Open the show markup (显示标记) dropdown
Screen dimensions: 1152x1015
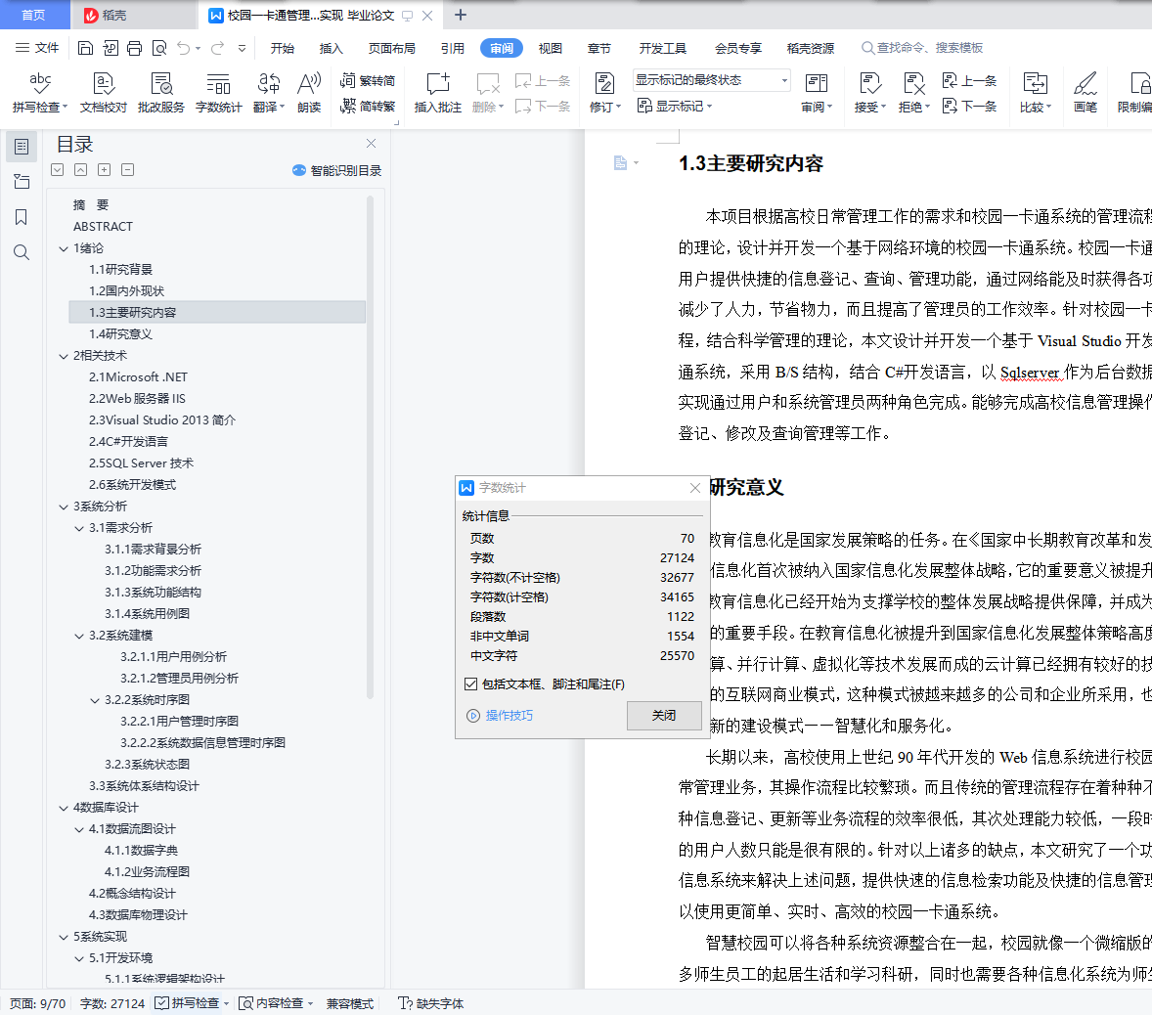click(x=675, y=107)
